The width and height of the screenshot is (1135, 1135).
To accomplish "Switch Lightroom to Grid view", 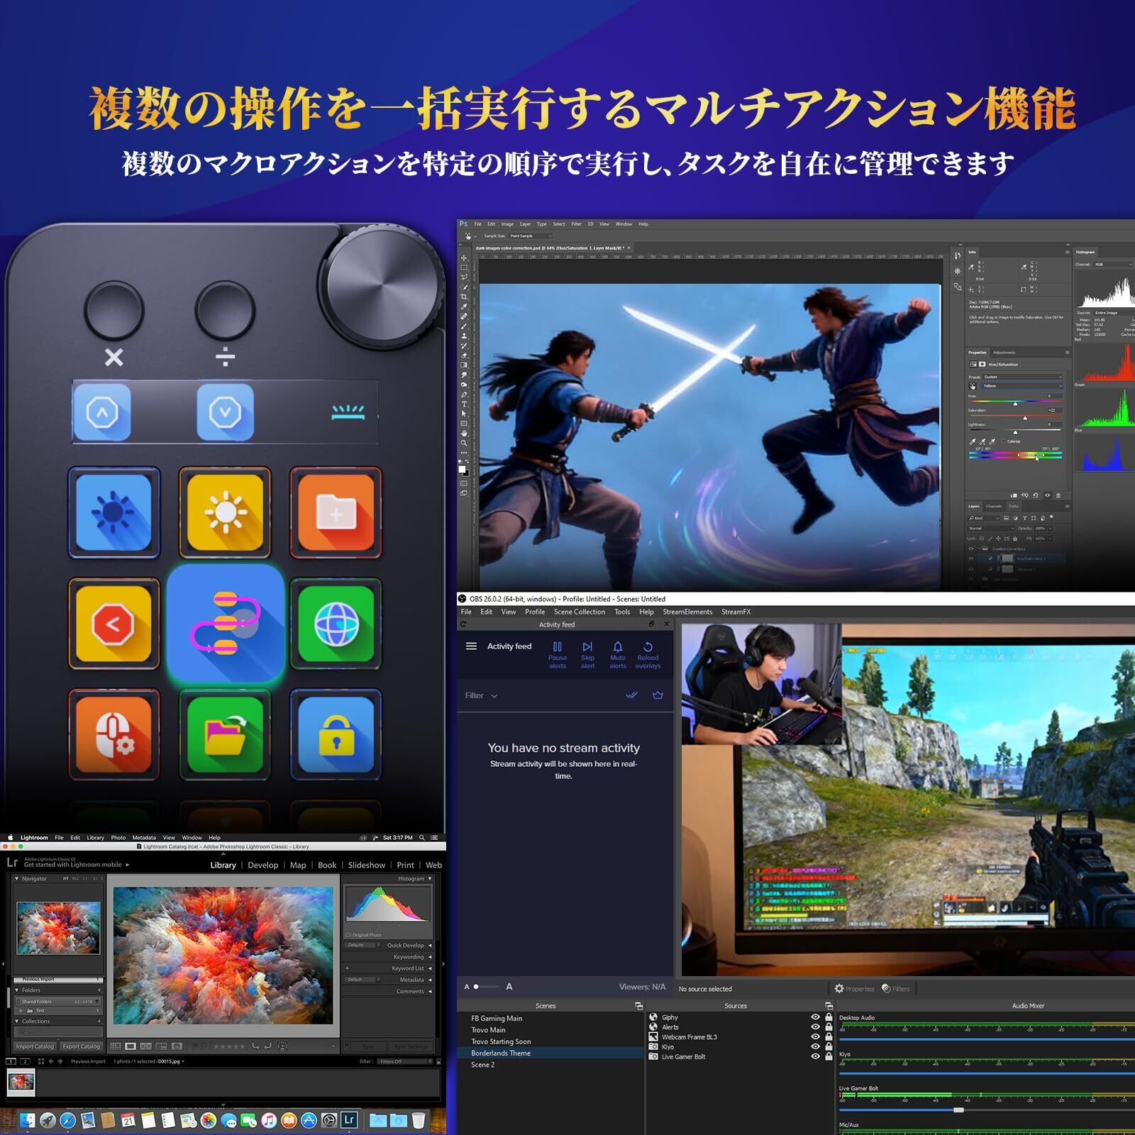I will (116, 1046).
